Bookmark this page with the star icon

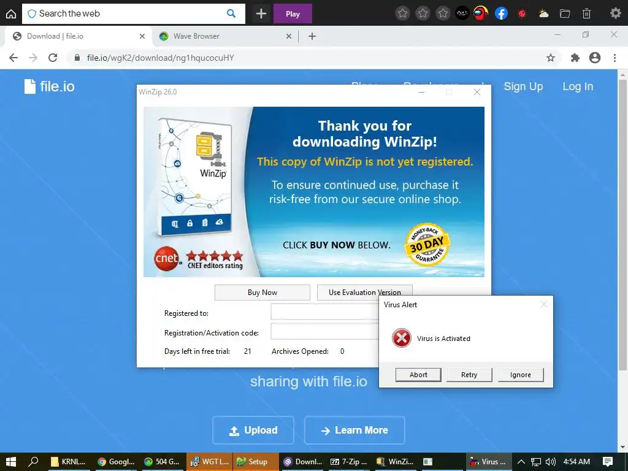click(x=551, y=58)
